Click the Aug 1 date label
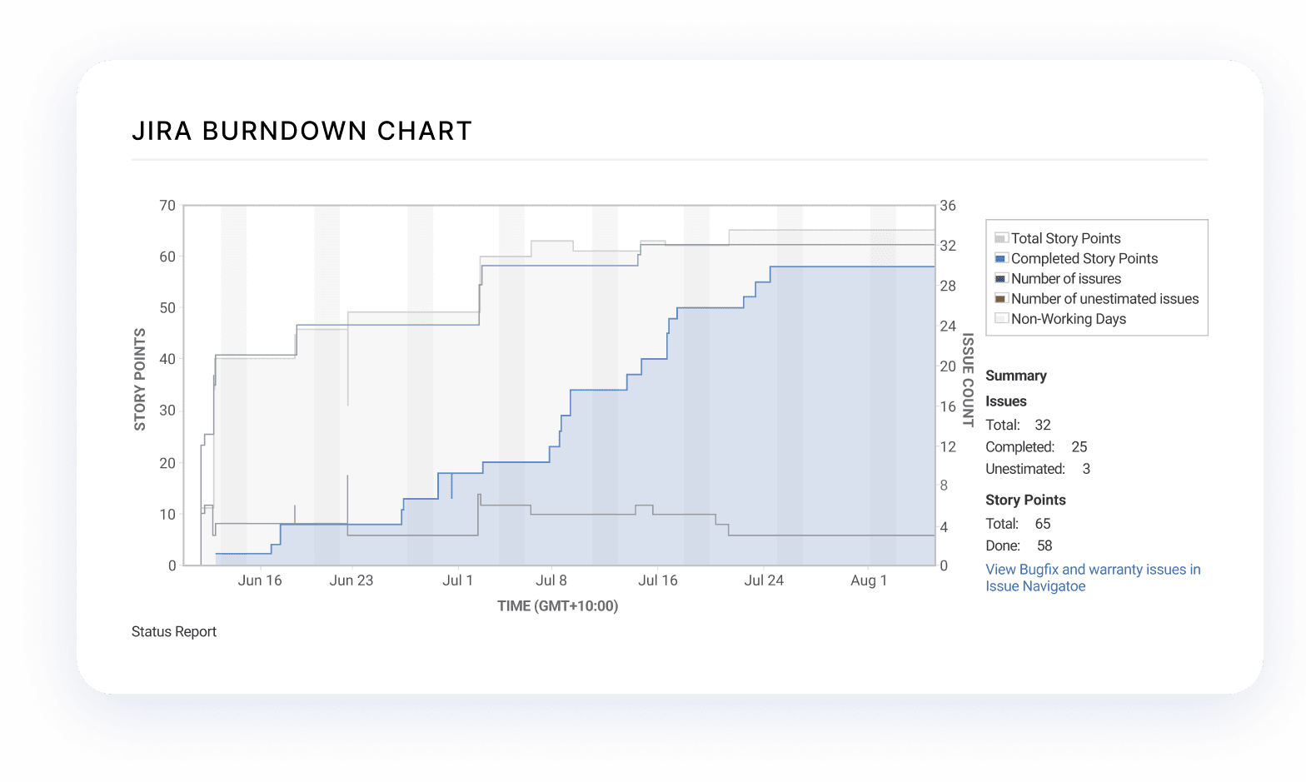Image resolution: width=1306 pixels, height=782 pixels. 869,580
